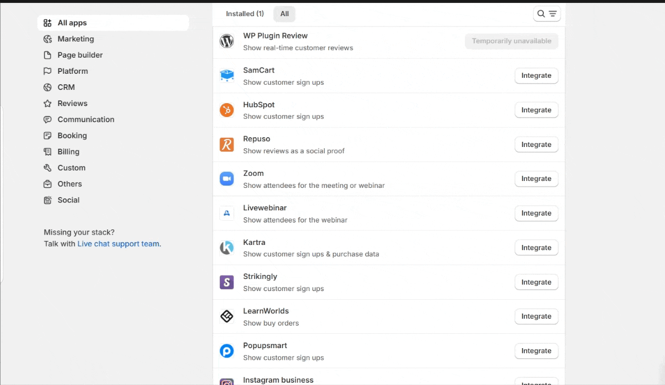665x385 pixels.
Task: Integrate the HubSpot app
Action: click(x=536, y=110)
